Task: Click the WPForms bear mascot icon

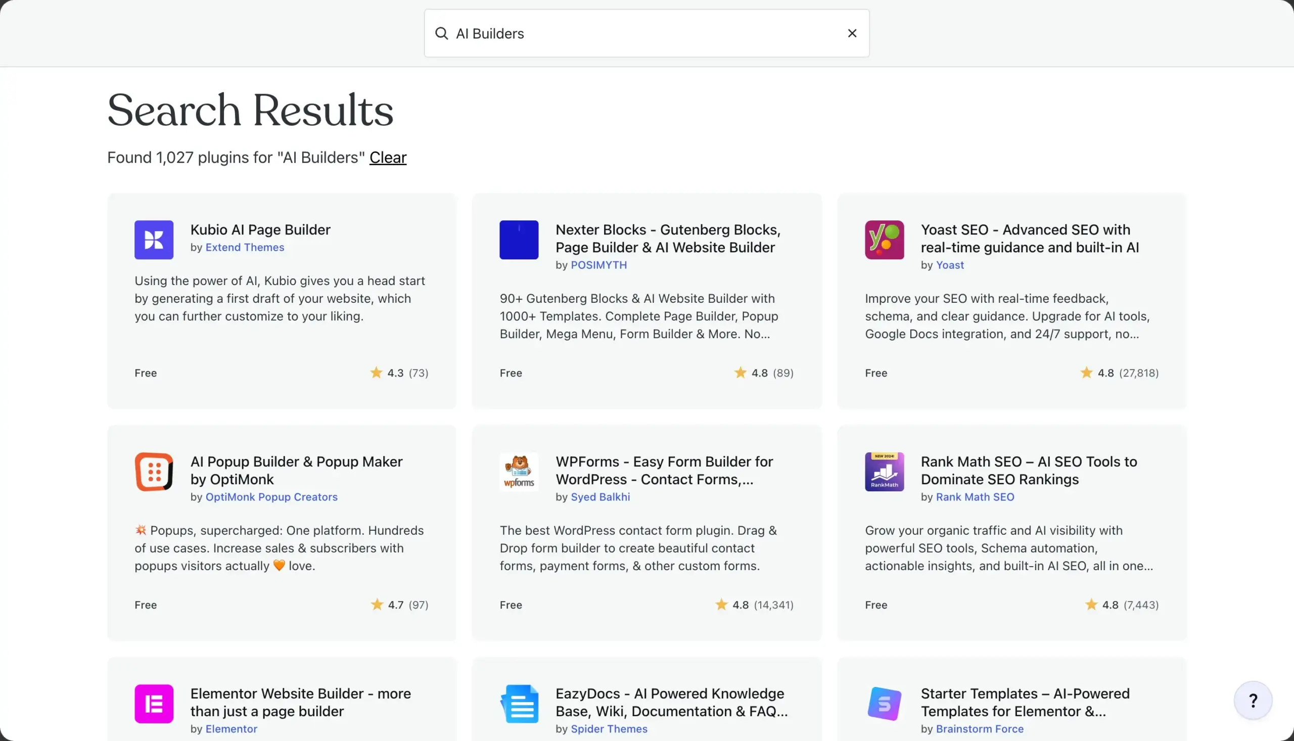Action: pyautogui.click(x=519, y=472)
